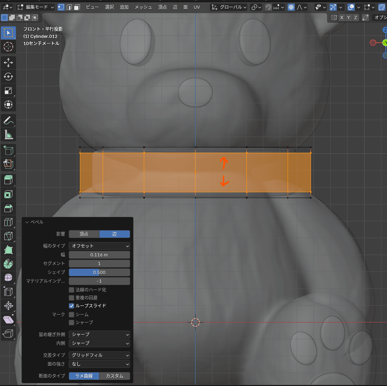Screen dimensions: 387x386
Task: Choose the intersect selection mode icon
Action: click(35, 18)
